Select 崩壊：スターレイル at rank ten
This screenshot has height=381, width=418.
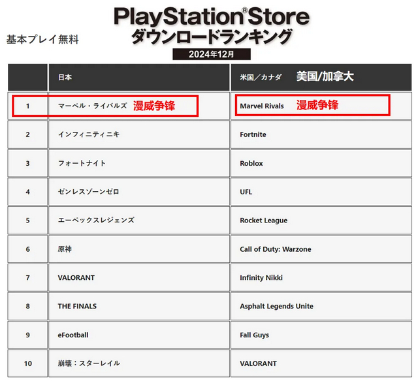(x=89, y=363)
